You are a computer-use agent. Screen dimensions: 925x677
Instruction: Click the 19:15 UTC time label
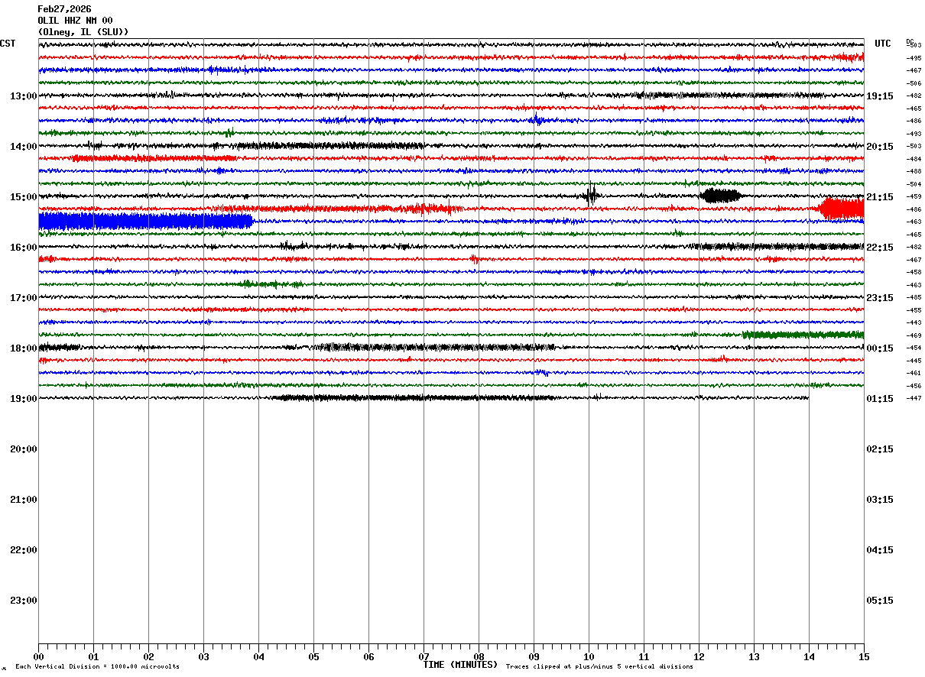coord(880,96)
